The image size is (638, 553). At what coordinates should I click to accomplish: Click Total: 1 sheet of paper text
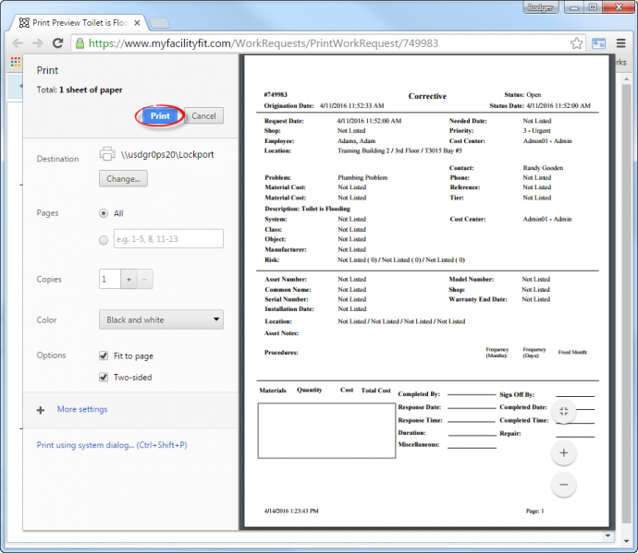click(80, 90)
